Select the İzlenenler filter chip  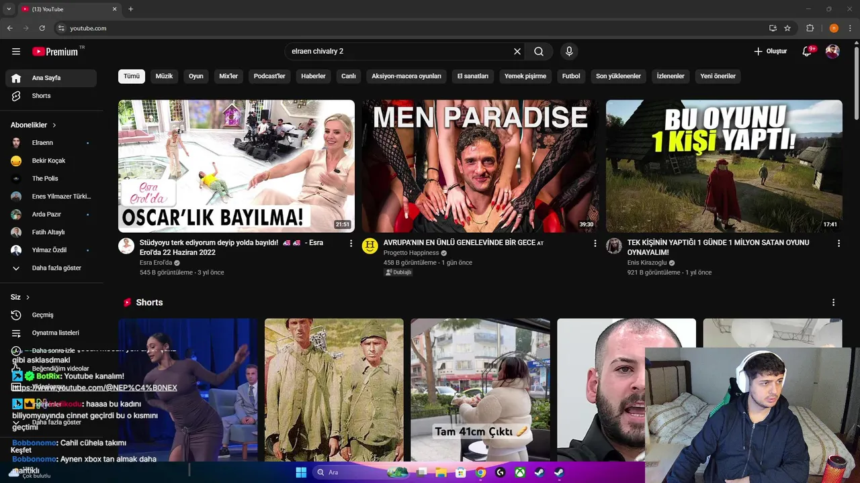point(671,76)
